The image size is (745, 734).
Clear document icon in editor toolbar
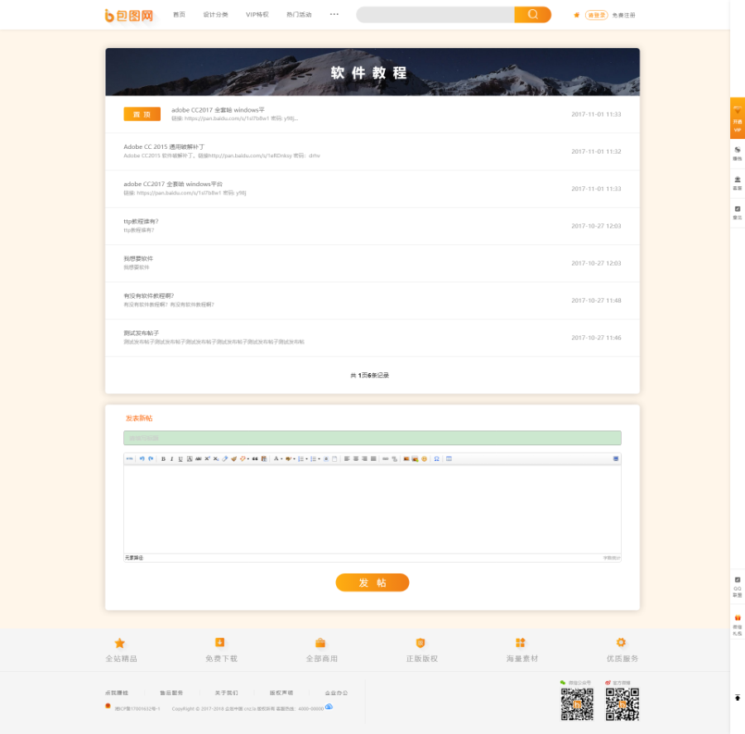tap(334, 459)
